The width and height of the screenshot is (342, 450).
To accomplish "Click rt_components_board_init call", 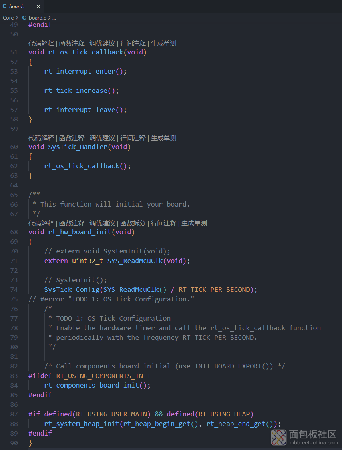I will pyautogui.click(x=91, y=385).
